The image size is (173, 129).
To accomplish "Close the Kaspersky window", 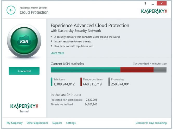I will (x=162, y=3).
